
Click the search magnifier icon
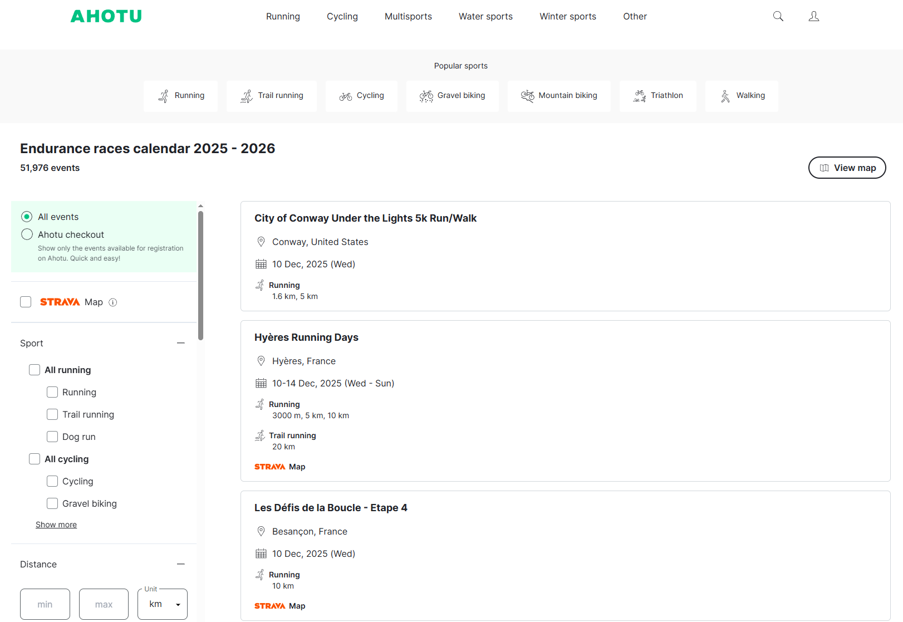(778, 16)
